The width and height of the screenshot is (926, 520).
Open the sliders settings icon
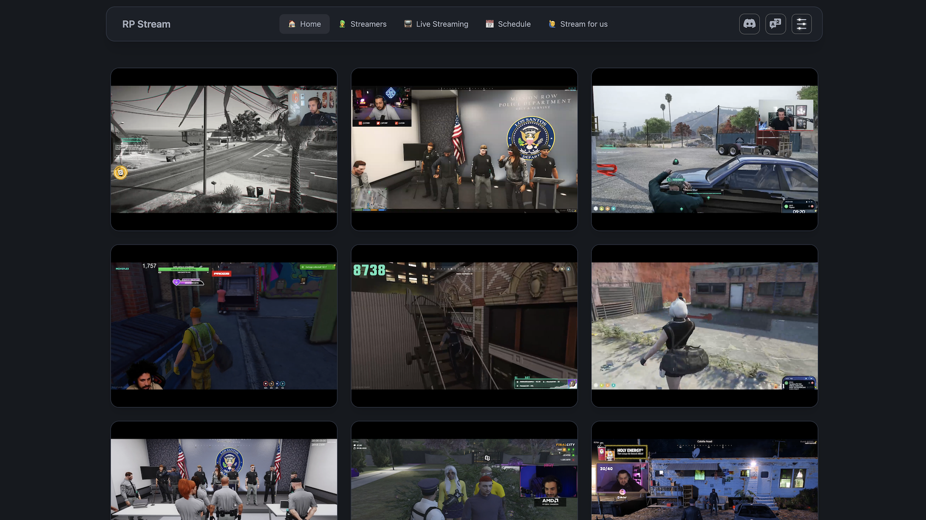coord(801,24)
